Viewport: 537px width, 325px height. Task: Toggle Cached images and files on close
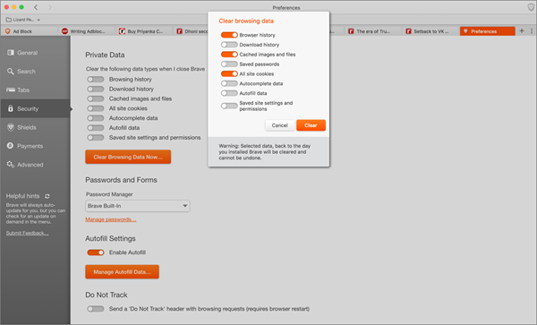point(95,98)
